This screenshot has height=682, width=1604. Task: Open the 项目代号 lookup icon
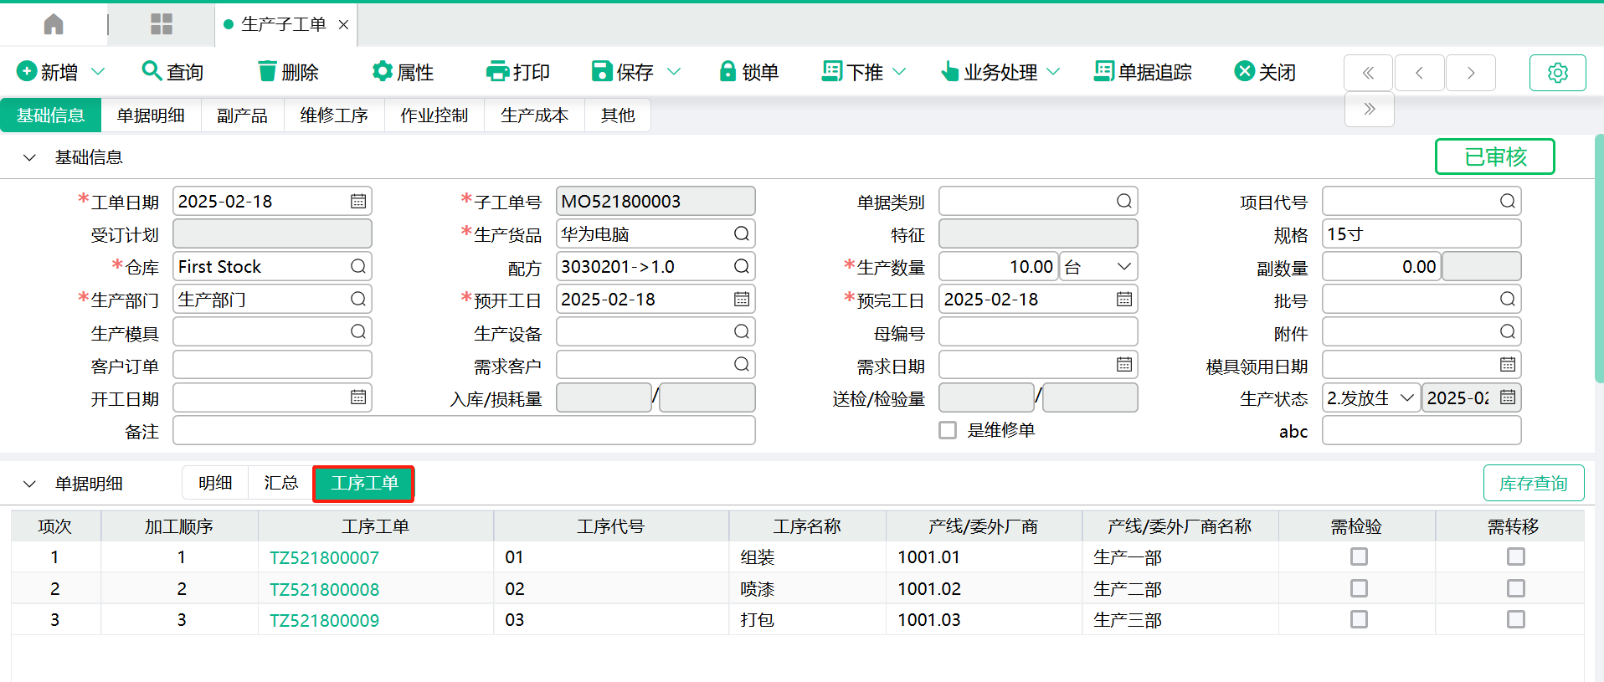tap(1508, 201)
